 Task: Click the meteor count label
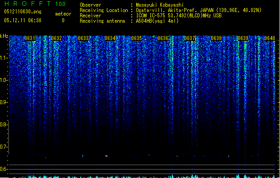pyautogui.click(x=63, y=14)
